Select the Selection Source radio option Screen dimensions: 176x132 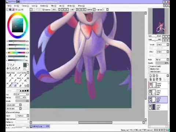pyautogui.click(x=149, y=71)
